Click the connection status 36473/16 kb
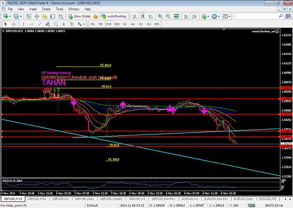This screenshot has height=208, width=293. [274, 205]
